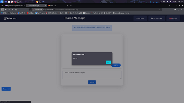
Task: Go back one page
Action: [6, 10]
